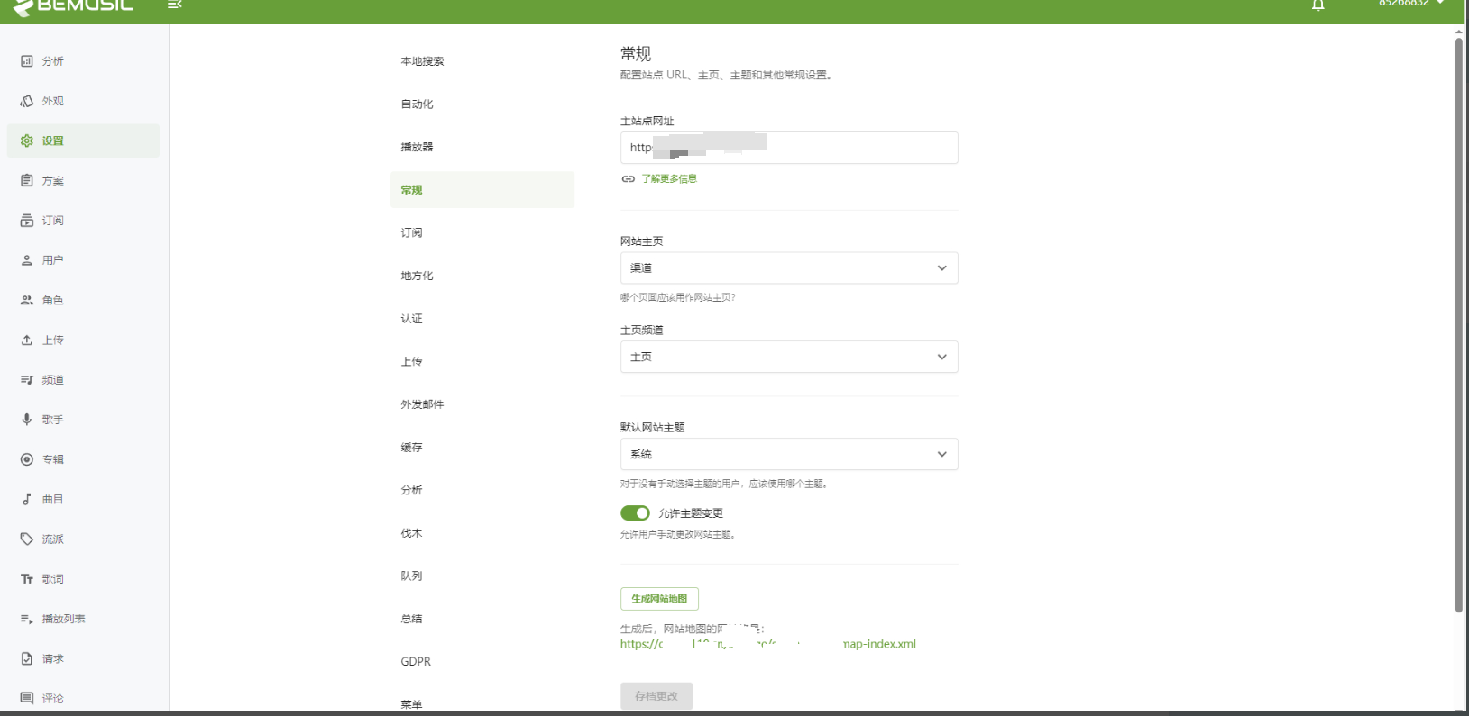Open the 本地搜索 settings section
Viewport: 1469px width, 716px height.
tap(422, 61)
